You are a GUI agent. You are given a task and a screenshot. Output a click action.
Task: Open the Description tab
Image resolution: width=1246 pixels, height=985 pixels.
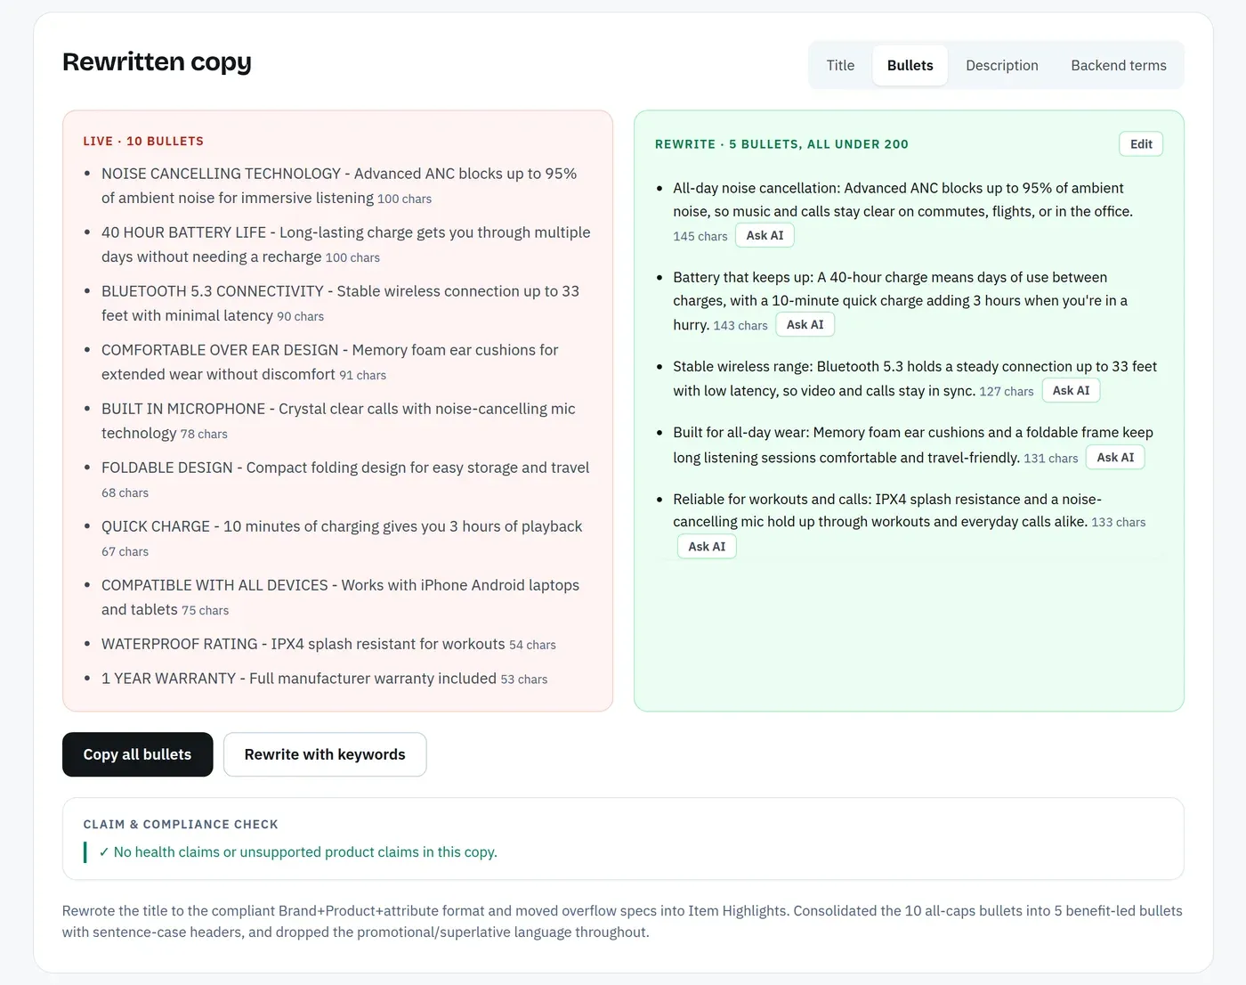pyautogui.click(x=1001, y=65)
